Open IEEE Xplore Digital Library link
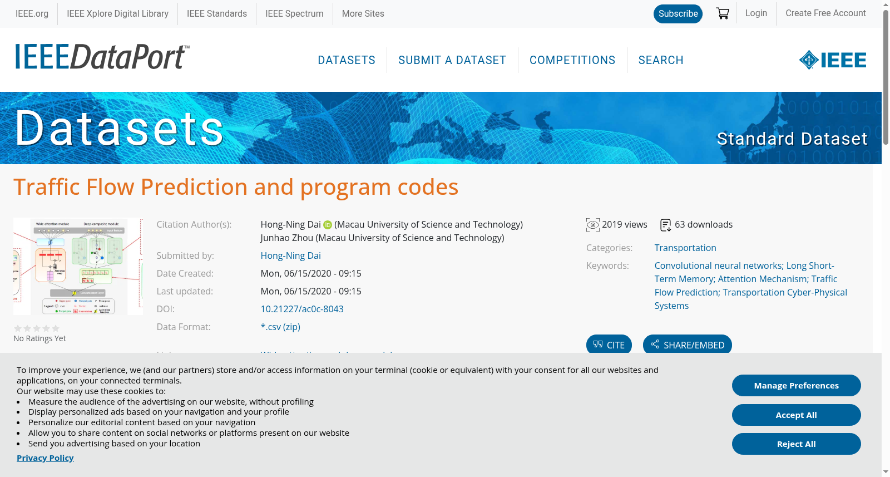 (x=117, y=13)
